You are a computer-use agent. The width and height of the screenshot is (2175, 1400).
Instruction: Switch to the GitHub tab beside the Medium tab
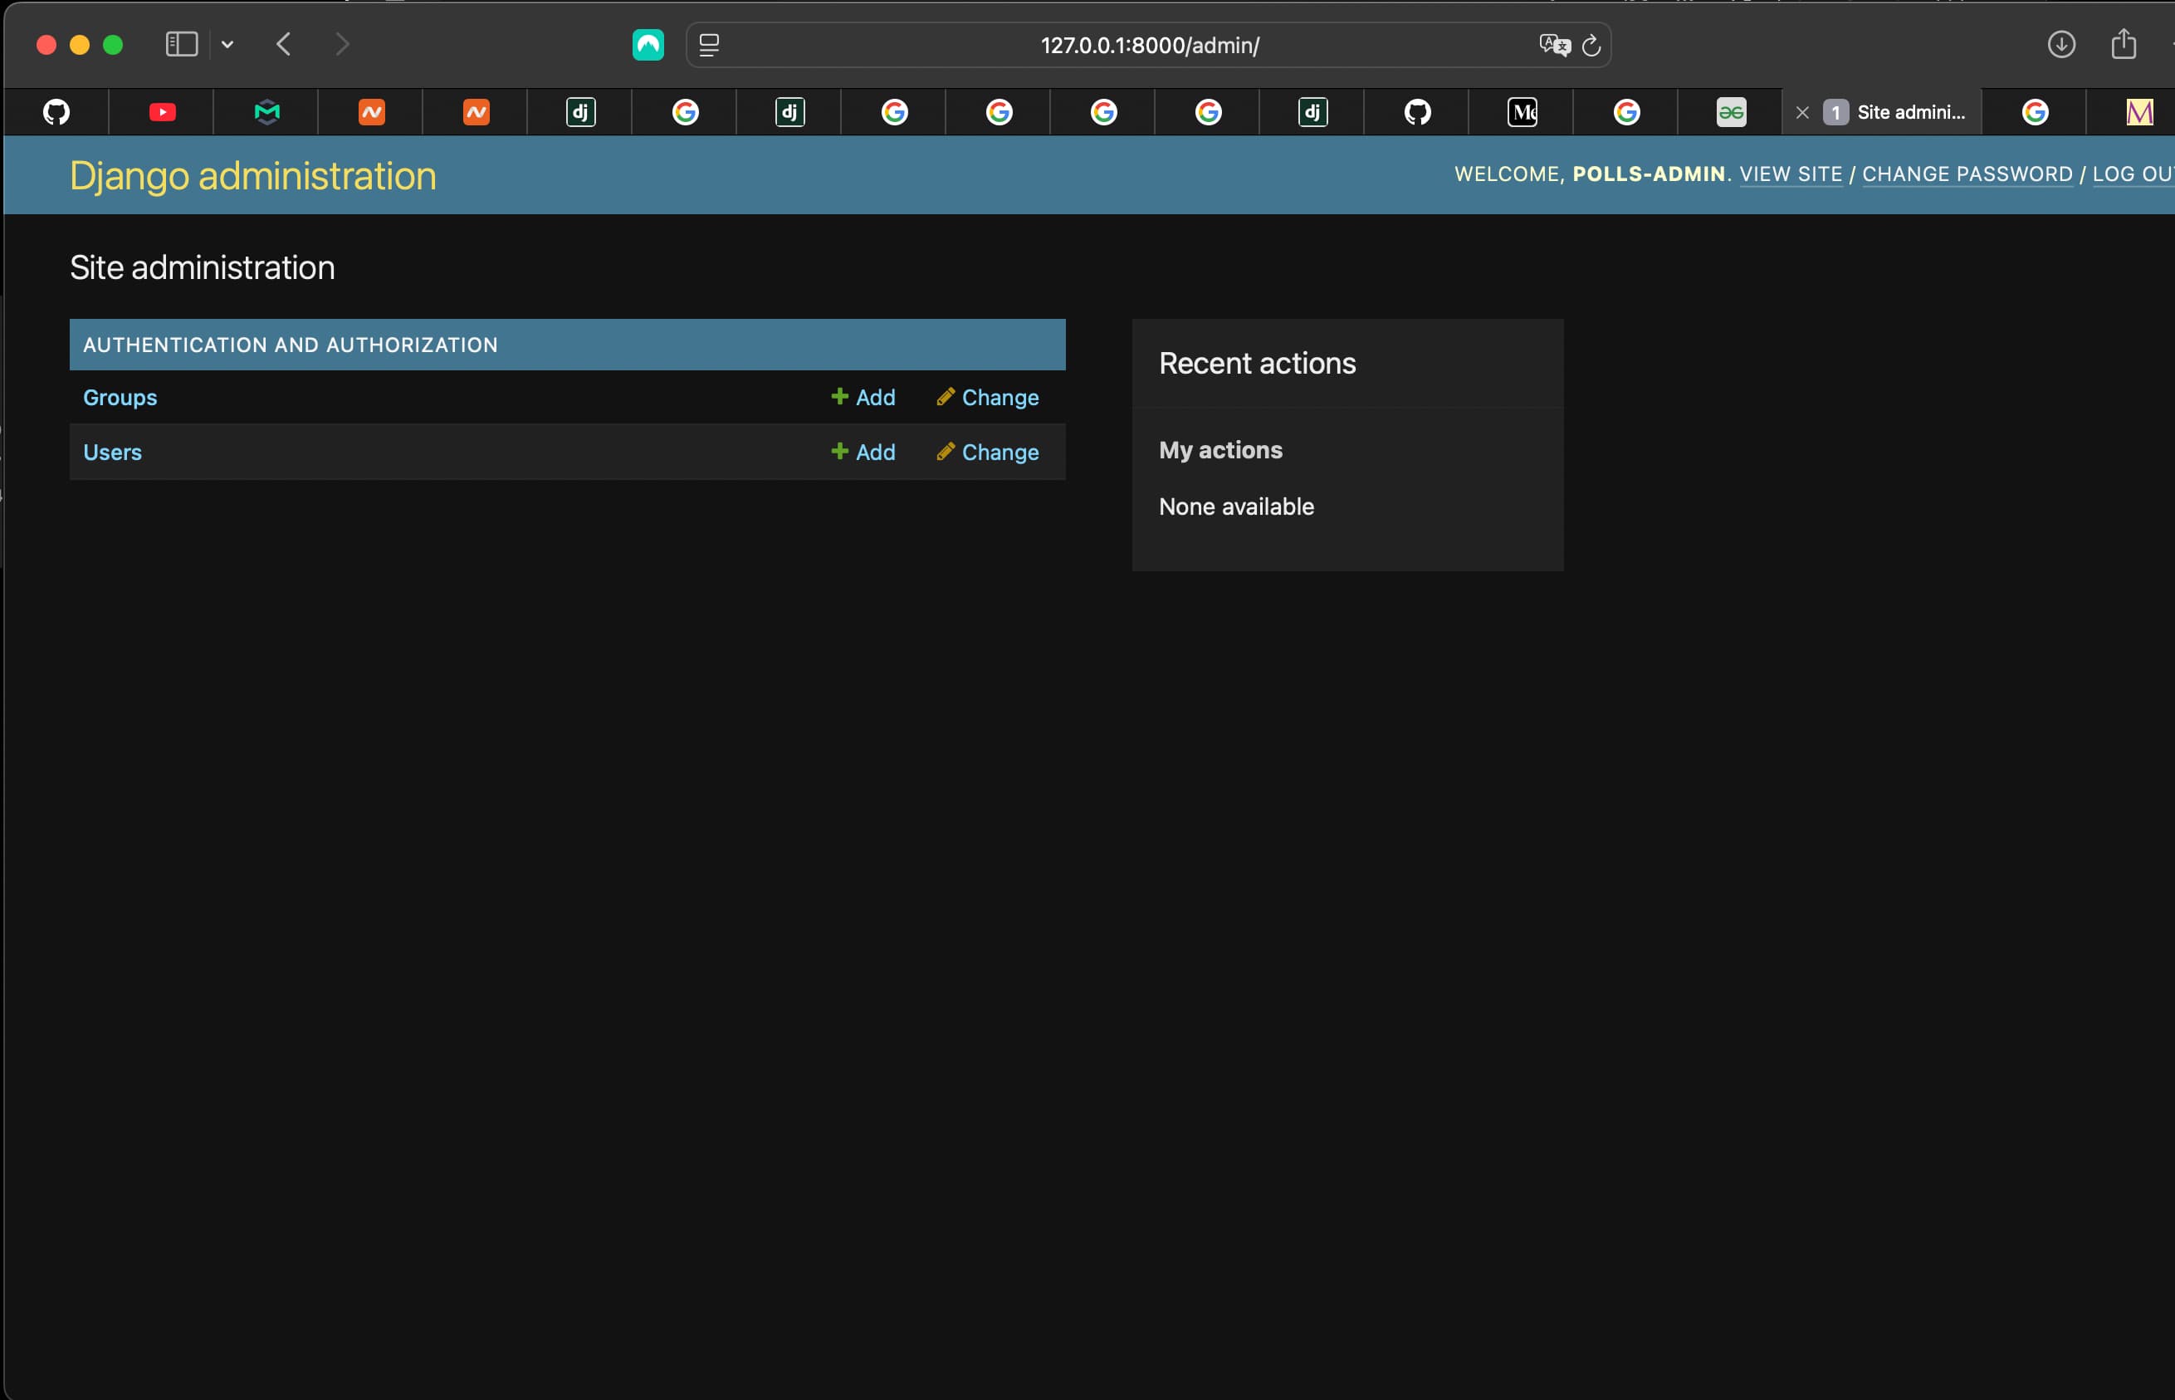click(1418, 112)
